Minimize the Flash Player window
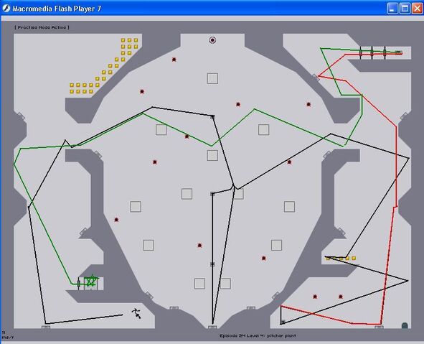The image size is (424, 344). (x=392, y=9)
